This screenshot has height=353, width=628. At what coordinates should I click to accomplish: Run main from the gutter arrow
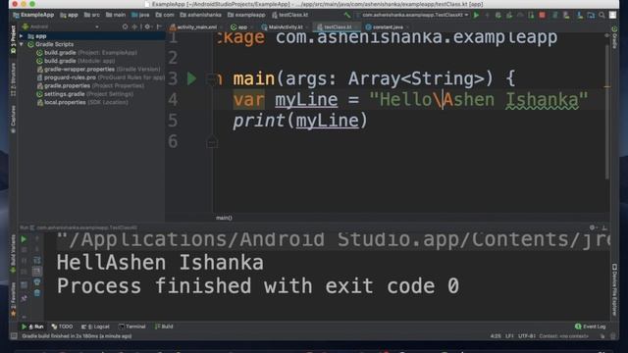tap(192, 78)
